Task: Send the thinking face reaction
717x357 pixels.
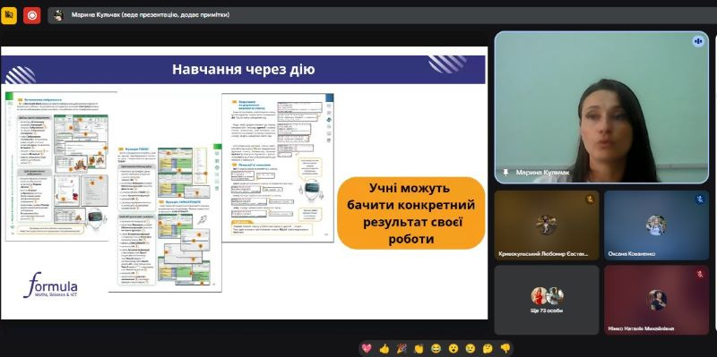Action: pyautogui.click(x=488, y=348)
